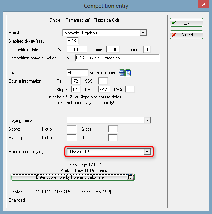Click the Time field showing 16:00
The width and height of the screenshot is (212, 214).
click(x=113, y=49)
